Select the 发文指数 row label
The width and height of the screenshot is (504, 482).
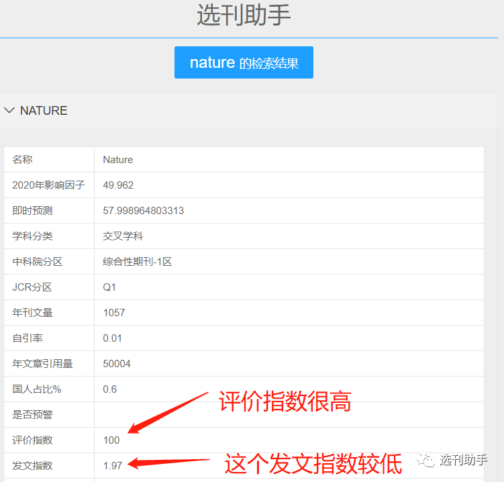32,465
